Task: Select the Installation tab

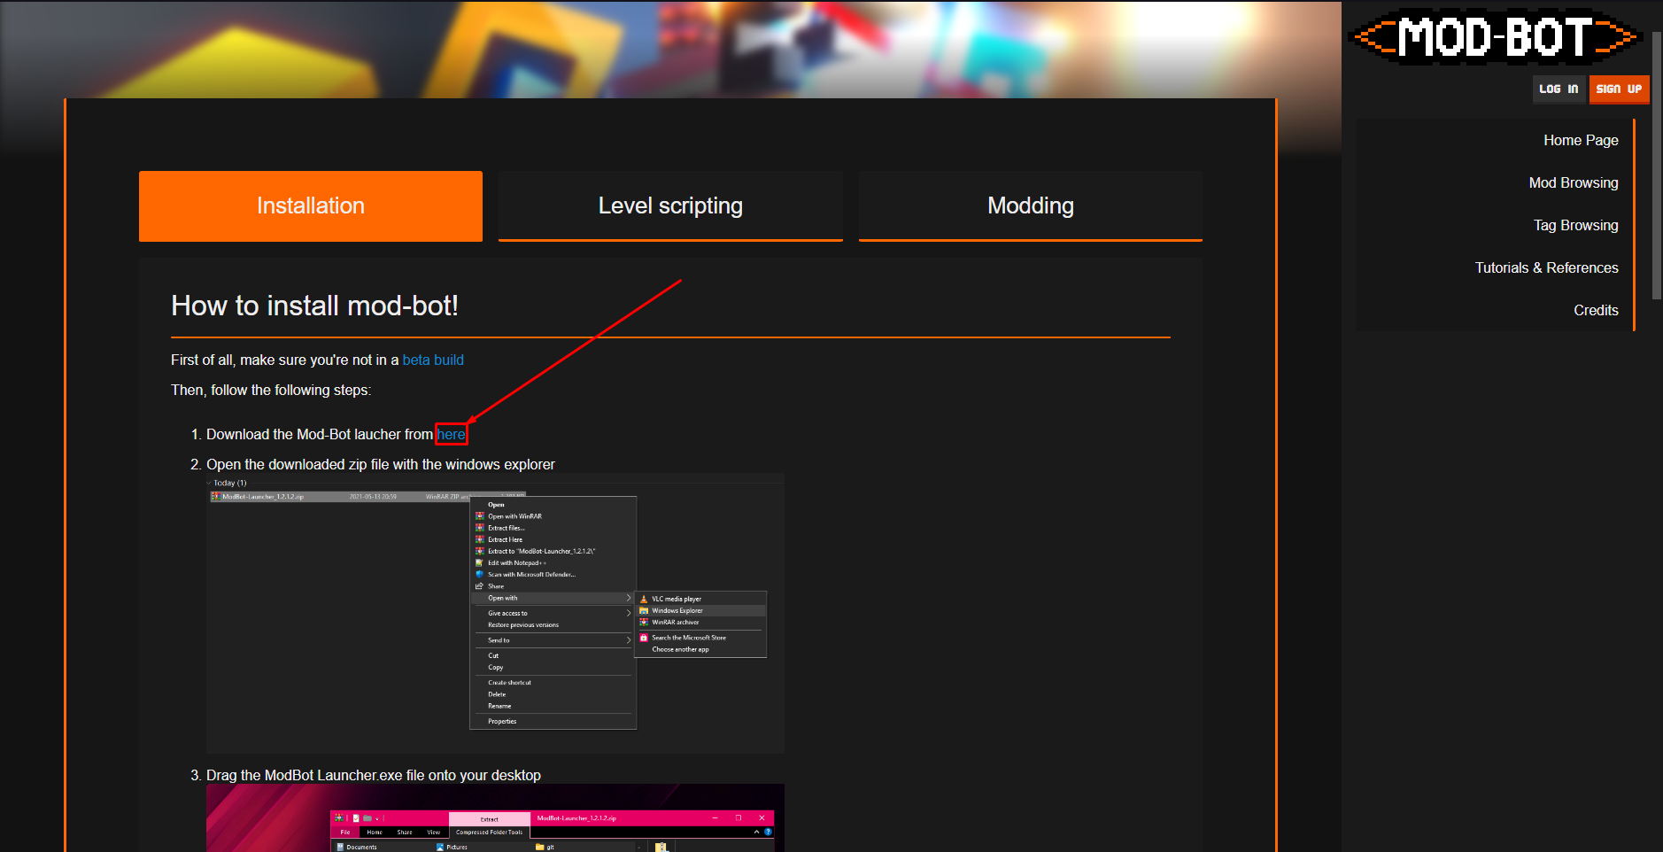Action: coord(311,205)
